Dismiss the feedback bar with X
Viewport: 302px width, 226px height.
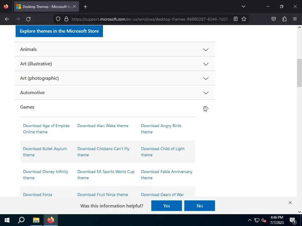[x=290, y=202]
